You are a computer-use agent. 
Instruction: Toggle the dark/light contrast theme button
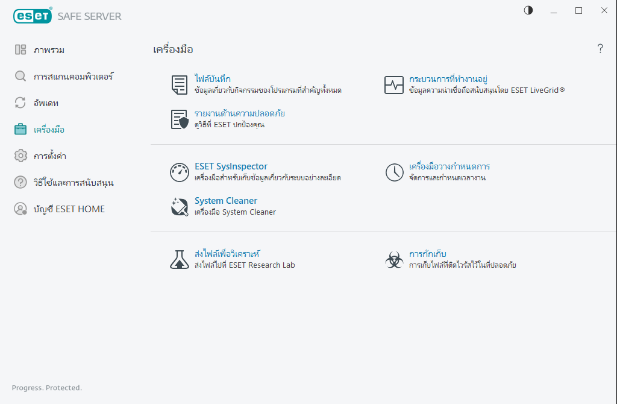point(528,10)
